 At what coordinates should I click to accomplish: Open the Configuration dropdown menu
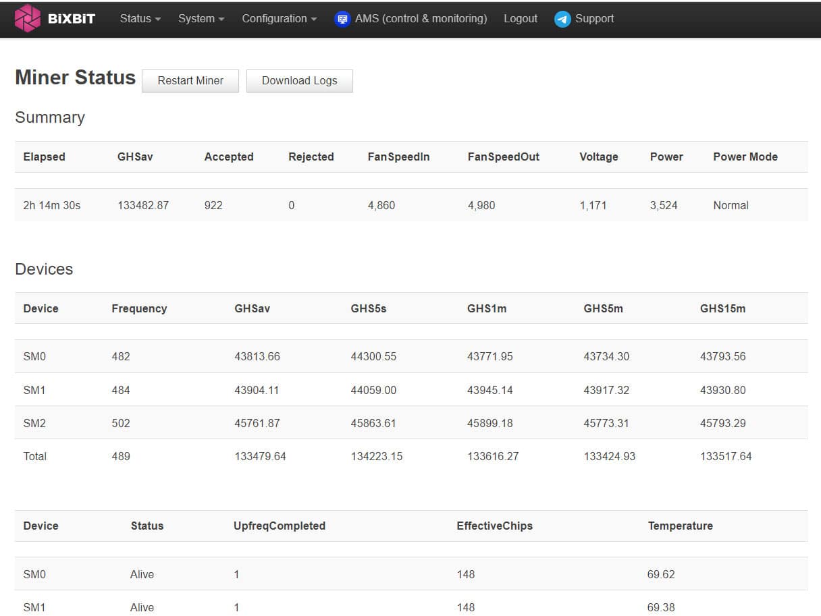[x=279, y=19]
